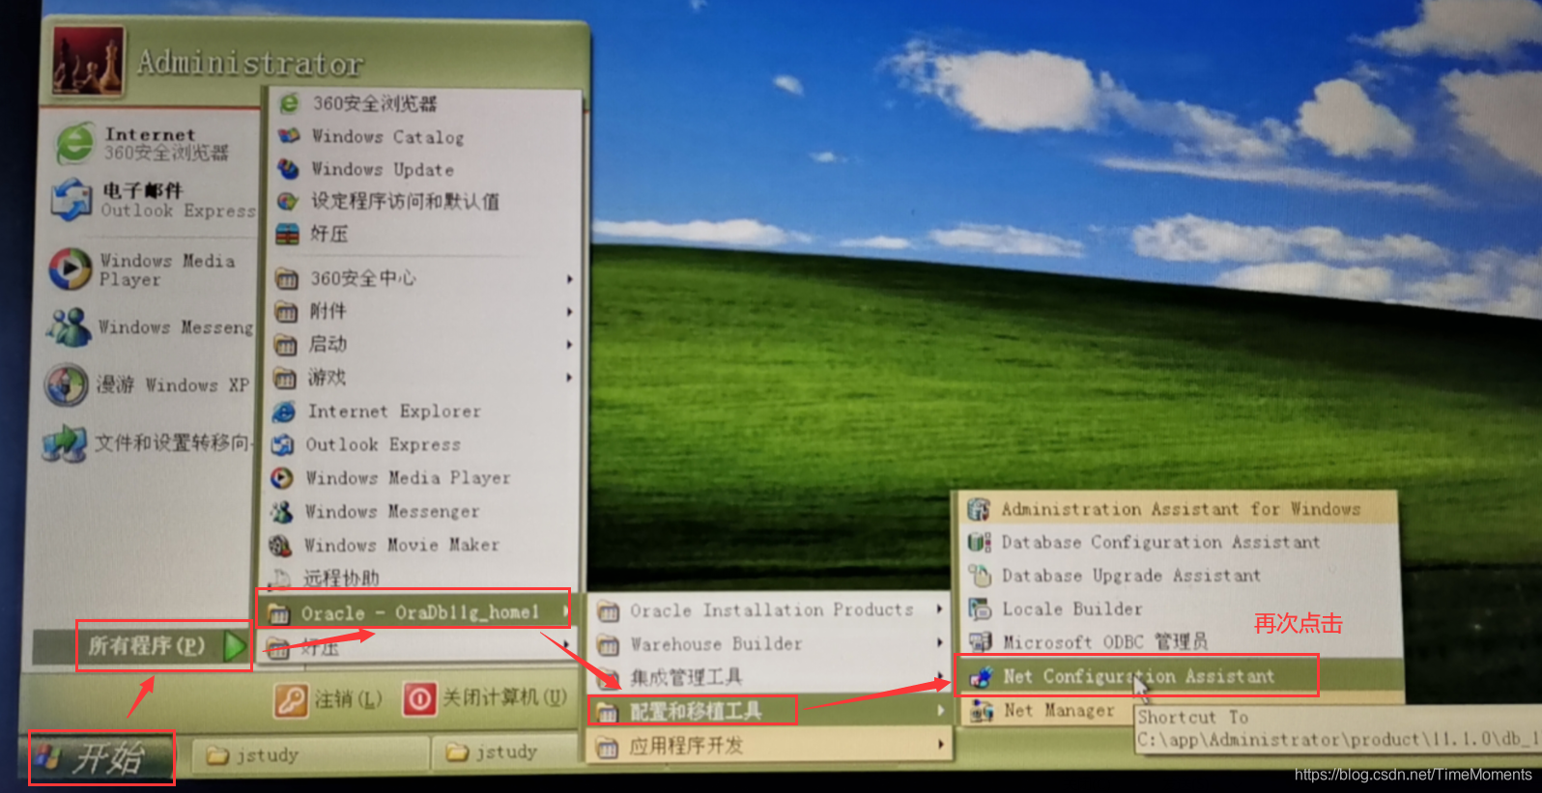The width and height of the screenshot is (1542, 793).
Task: Click pinned Internet 360安全浏览器 icon
Action: (x=74, y=143)
